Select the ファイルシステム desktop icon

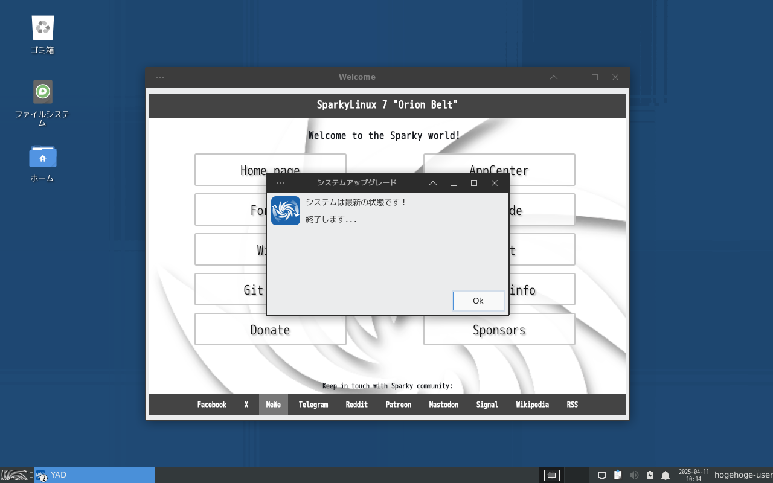pyautogui.click(x=42, y=103)
